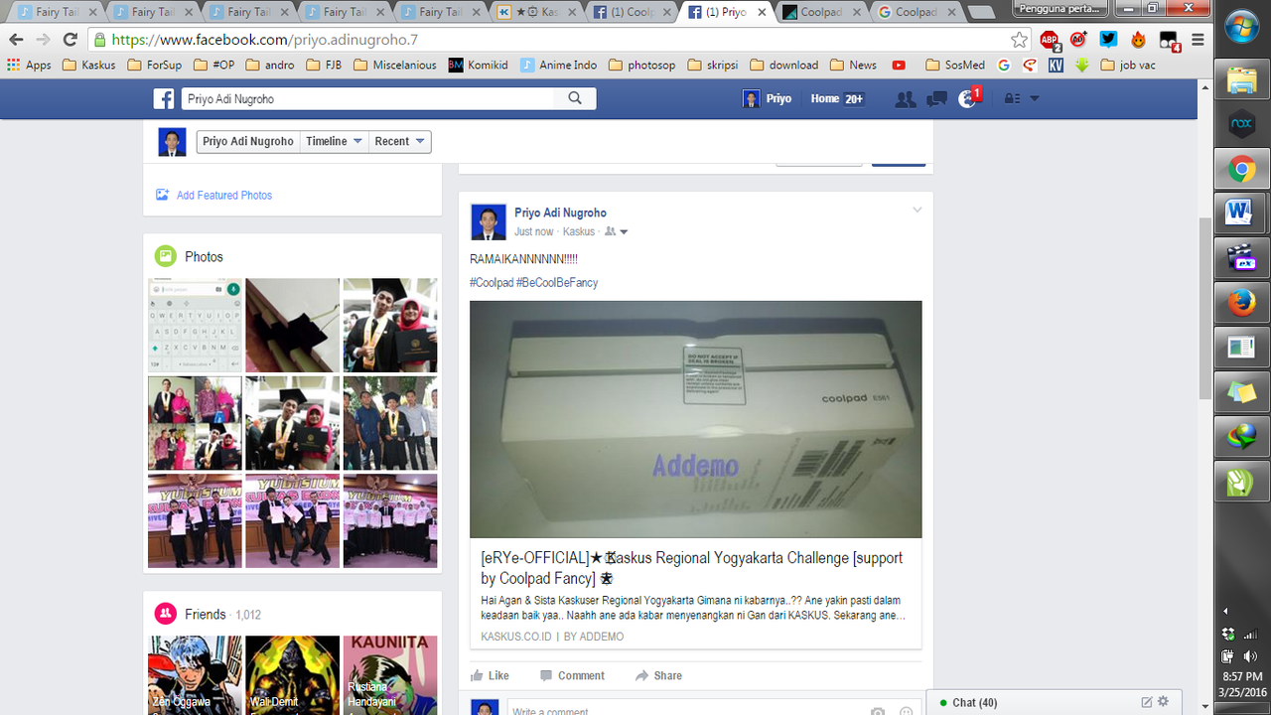Click the camera icon in comment box
Image resolution: width=1271 pixels, height=715 pixels.
click(878, 711)
